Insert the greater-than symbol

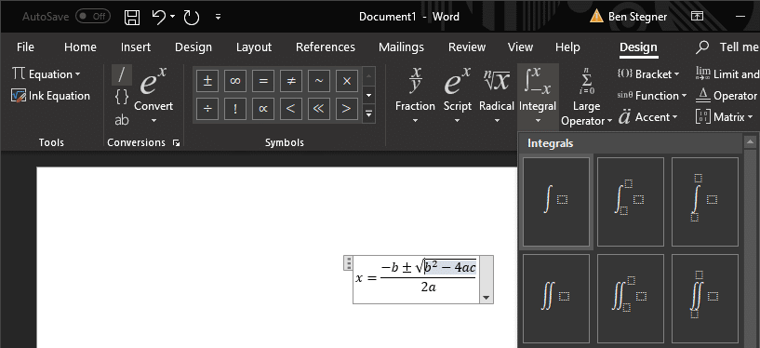click(x=347, y=109)
